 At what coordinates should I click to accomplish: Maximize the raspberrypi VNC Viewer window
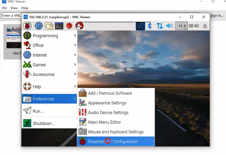tap(192, 17)
